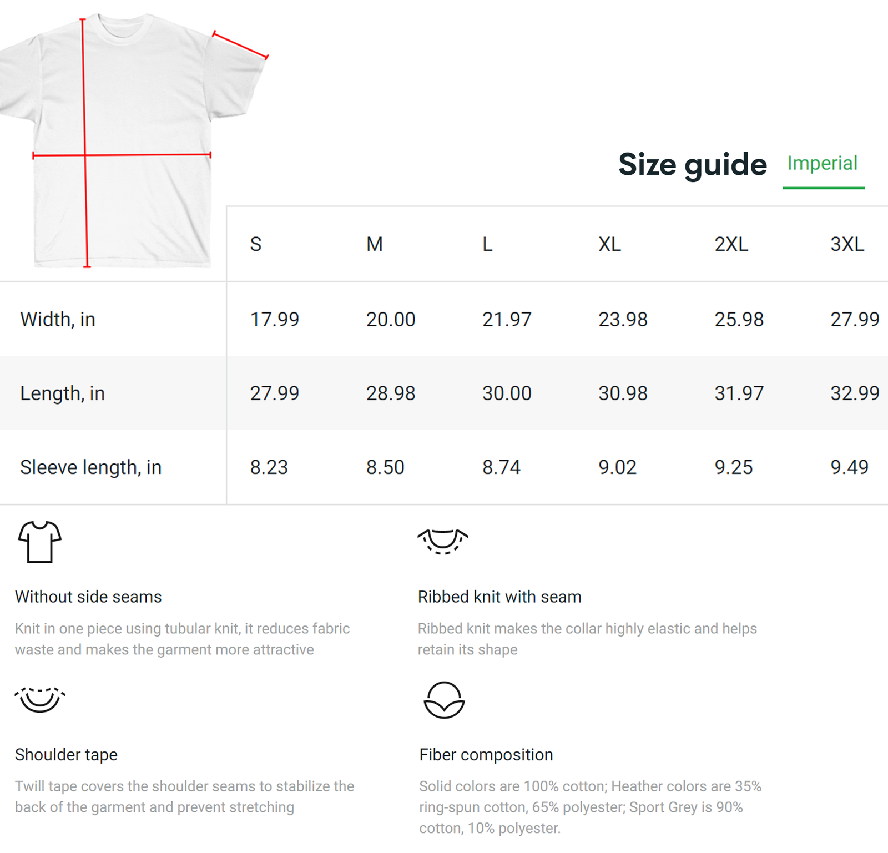
Task: Click the 20.00 width value for M
Action: click(391, 320)
